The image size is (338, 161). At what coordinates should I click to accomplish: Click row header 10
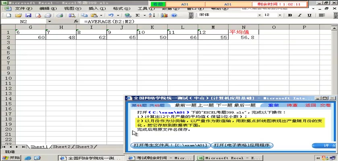[x=8, y=78]
